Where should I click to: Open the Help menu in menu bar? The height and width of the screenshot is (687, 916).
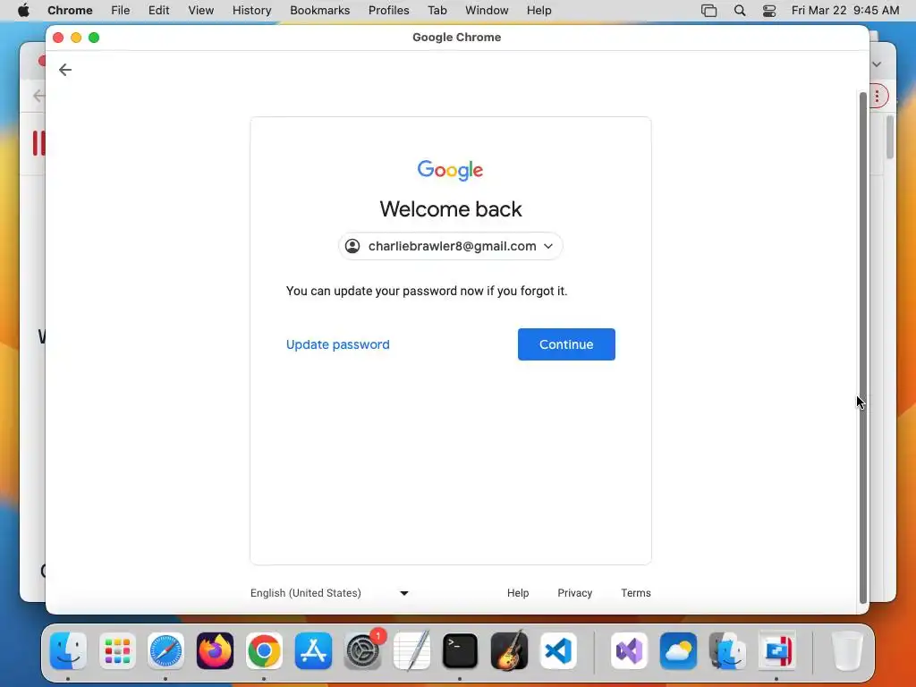[x=539, y=11]
